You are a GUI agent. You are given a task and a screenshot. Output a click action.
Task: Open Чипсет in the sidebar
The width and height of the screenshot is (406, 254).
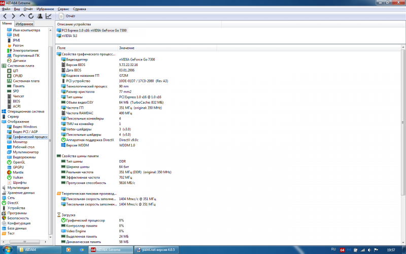pos(18,96)
